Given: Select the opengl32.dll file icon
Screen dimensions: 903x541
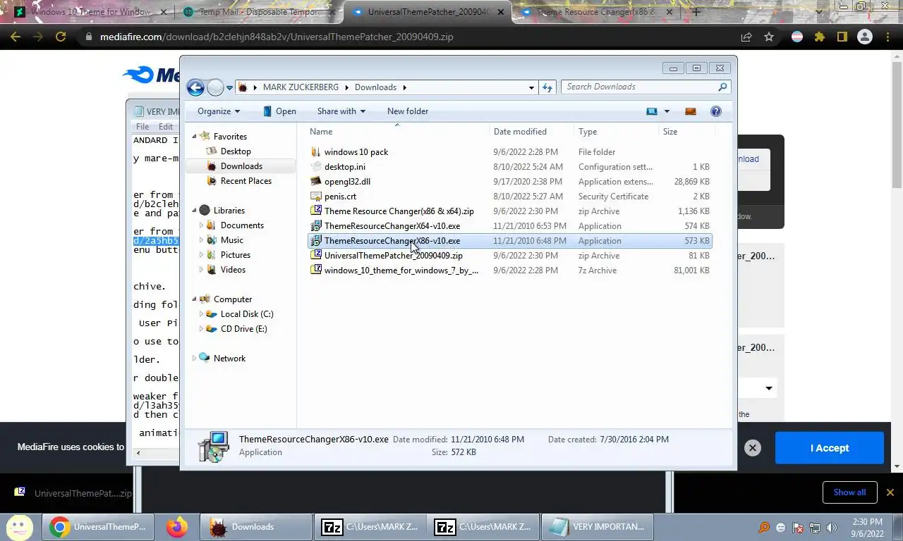Looking at the screenshot, I should coord(316,182).
